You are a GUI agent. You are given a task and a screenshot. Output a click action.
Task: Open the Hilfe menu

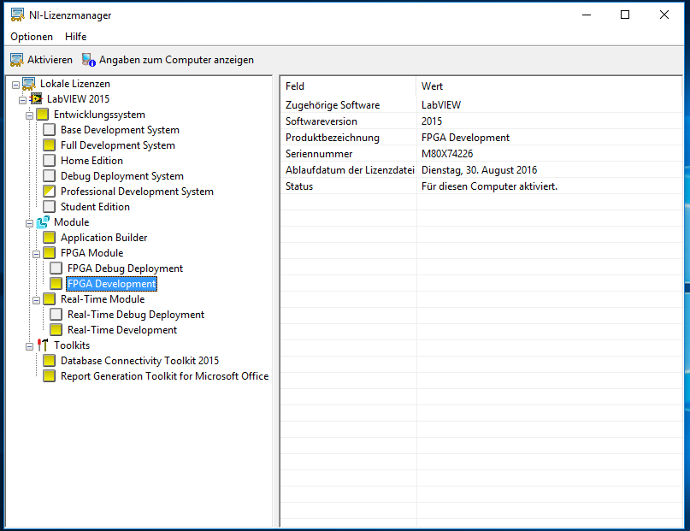pos(75,37)
